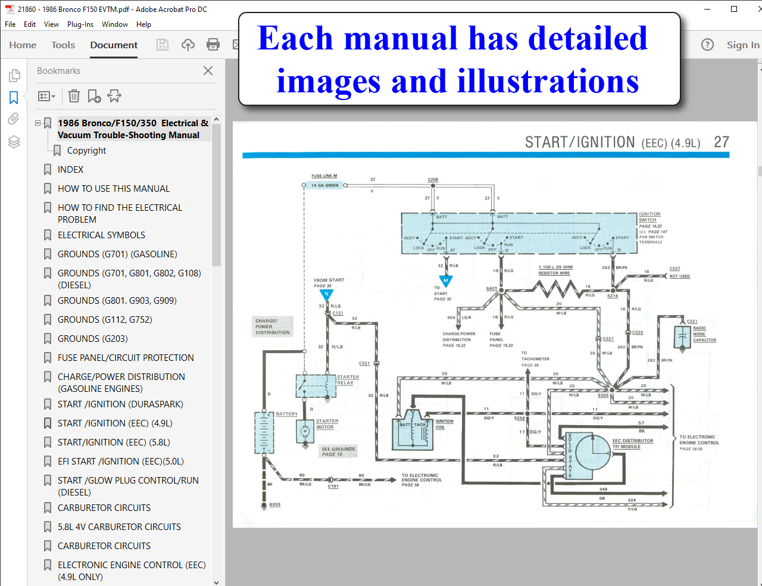The image size is (762, 586).
Task: Click the bookmark icon beside GROUNDS (G203)
Action: [x=48, y=339]
